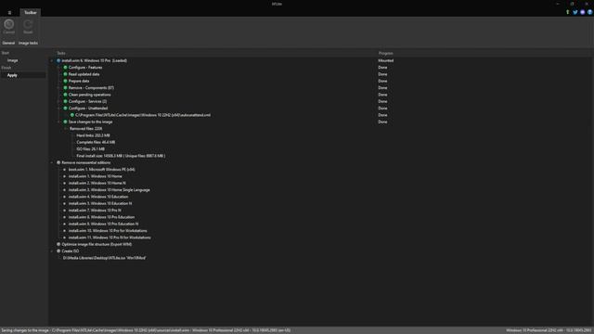Click Done status of Prepare data row
The width and height of the screenshot is (594, 334).
(x=382, y=81)
